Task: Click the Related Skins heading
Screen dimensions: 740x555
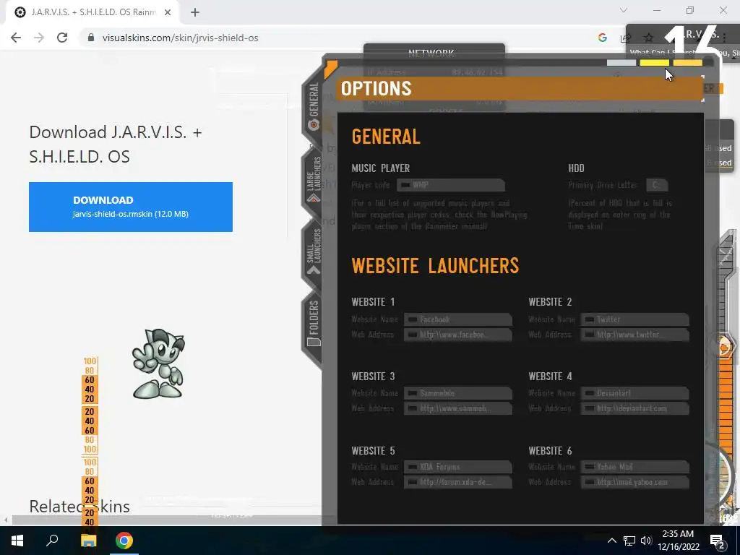Action: pos(79,506)
